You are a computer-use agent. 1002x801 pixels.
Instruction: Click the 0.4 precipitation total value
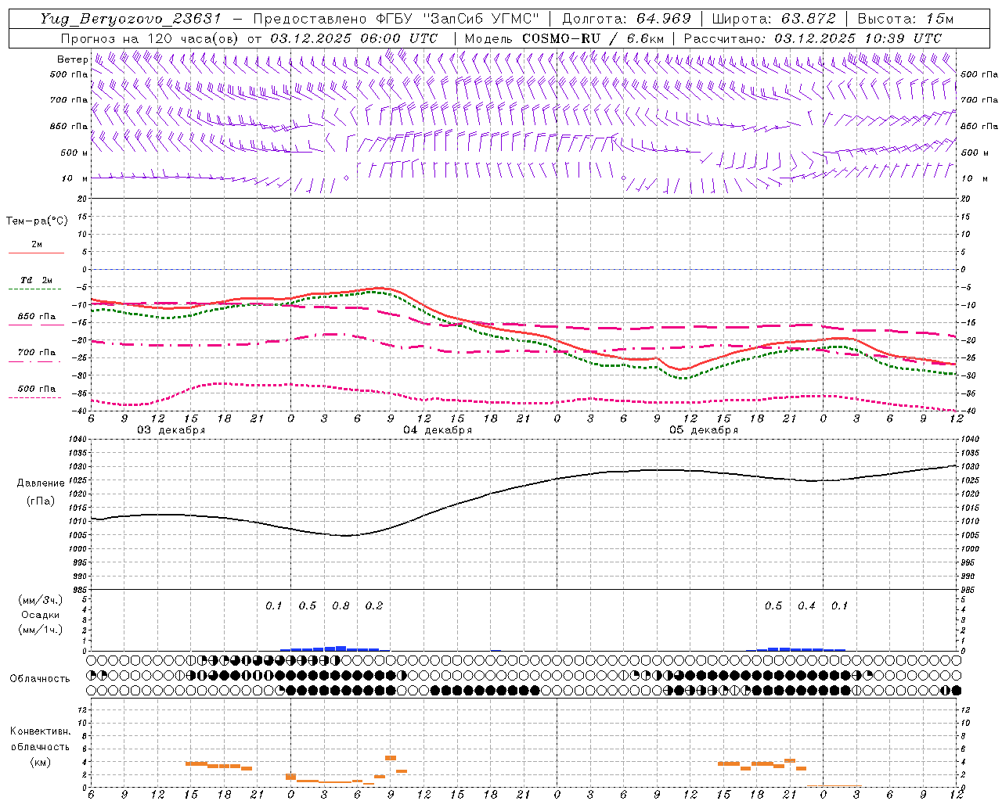[806, 606]
